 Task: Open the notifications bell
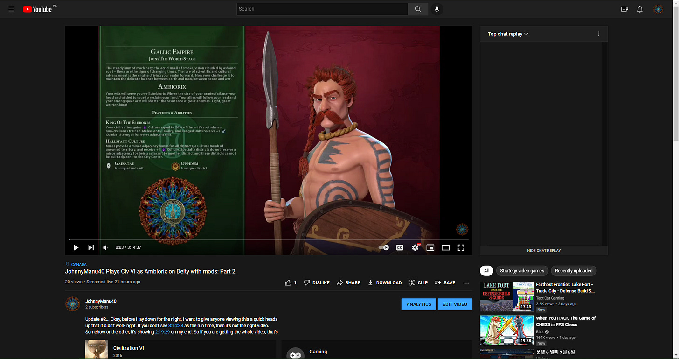[x=640, y=9]
